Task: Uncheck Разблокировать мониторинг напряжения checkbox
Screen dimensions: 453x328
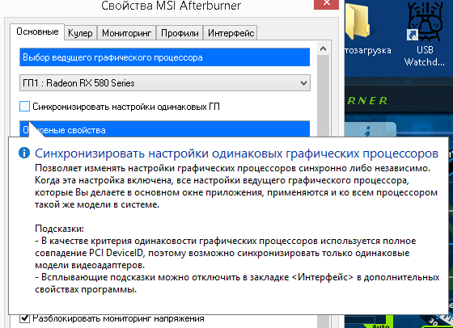Action: click(x=24, y=318)
